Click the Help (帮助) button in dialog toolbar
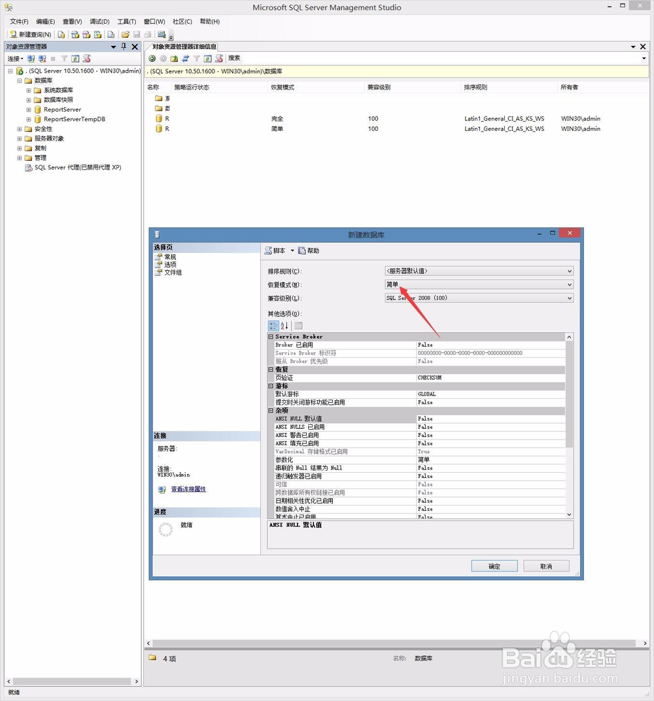The width and height of the screenshot is (654, 701). (x=309, y=251)
